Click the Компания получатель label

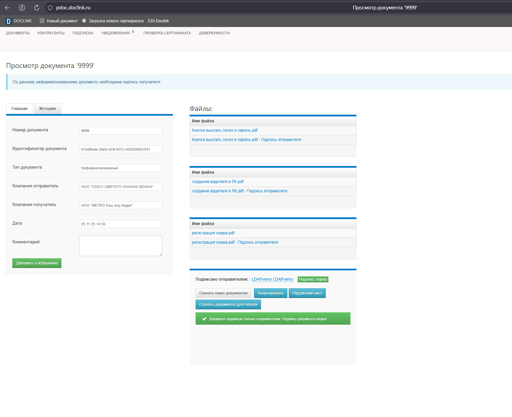click(34, 205)
